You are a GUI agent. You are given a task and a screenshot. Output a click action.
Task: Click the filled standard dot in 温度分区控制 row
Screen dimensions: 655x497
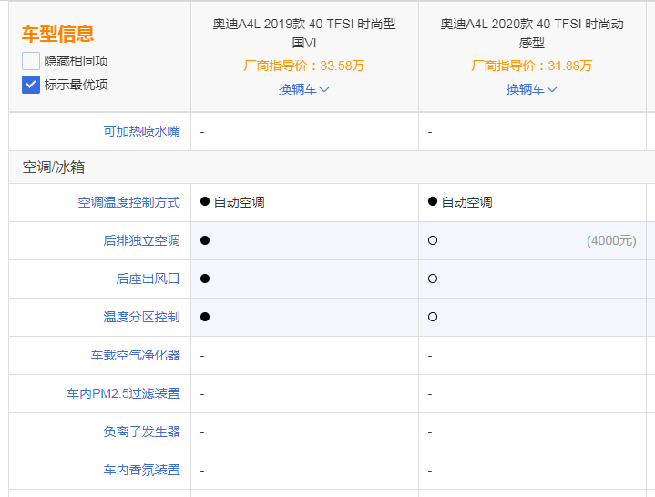(205, 317)
